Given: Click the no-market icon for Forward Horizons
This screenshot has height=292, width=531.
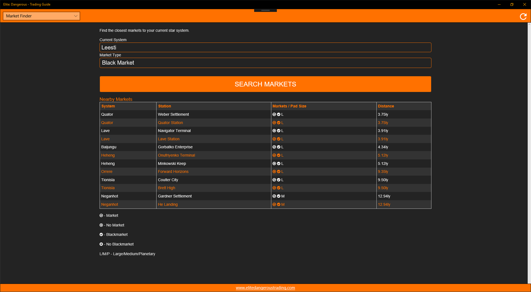Looking at the screenshot, I should (274, 172).
